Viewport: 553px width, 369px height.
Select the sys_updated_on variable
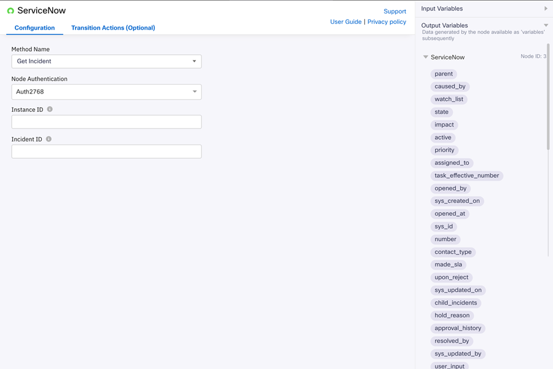pos(458,290)
